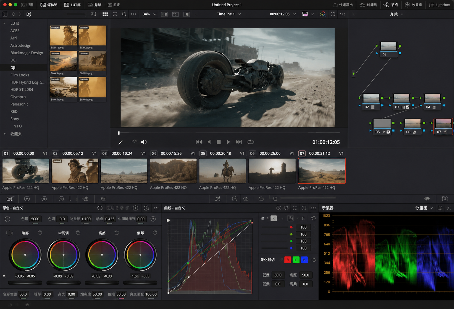The image size is (454, 309).
Task: Switch to thumbnail grid view icon
Action: coord(105,14)
